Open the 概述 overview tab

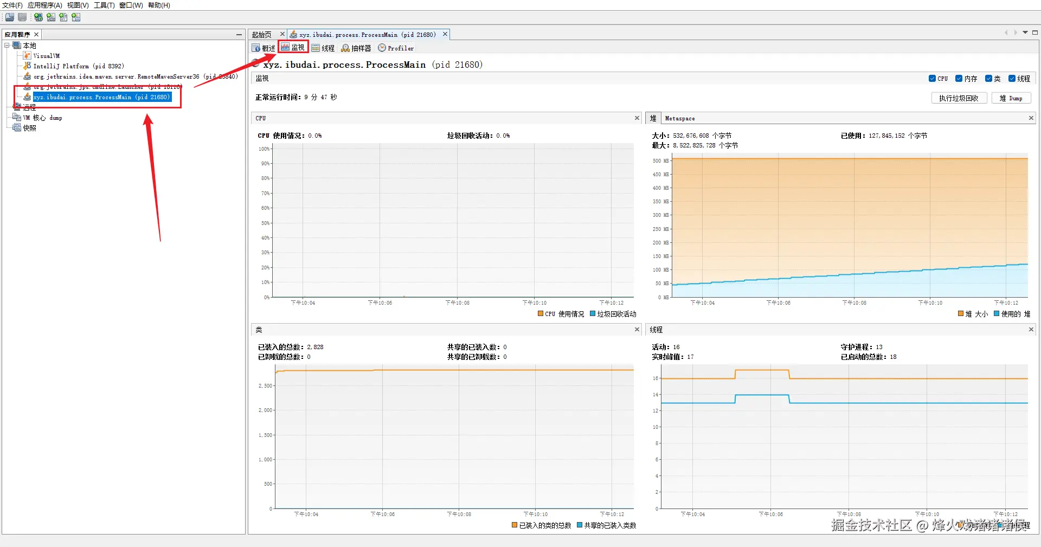(x=264, y=48)
